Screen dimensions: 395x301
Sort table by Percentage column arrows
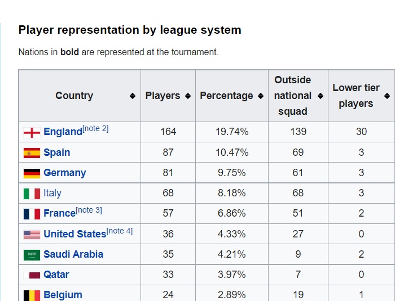click(x=260, y=96)
